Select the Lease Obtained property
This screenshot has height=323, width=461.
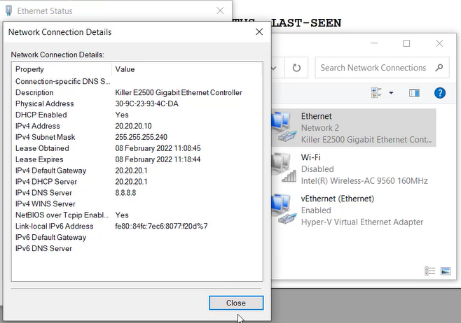point(42,148)
